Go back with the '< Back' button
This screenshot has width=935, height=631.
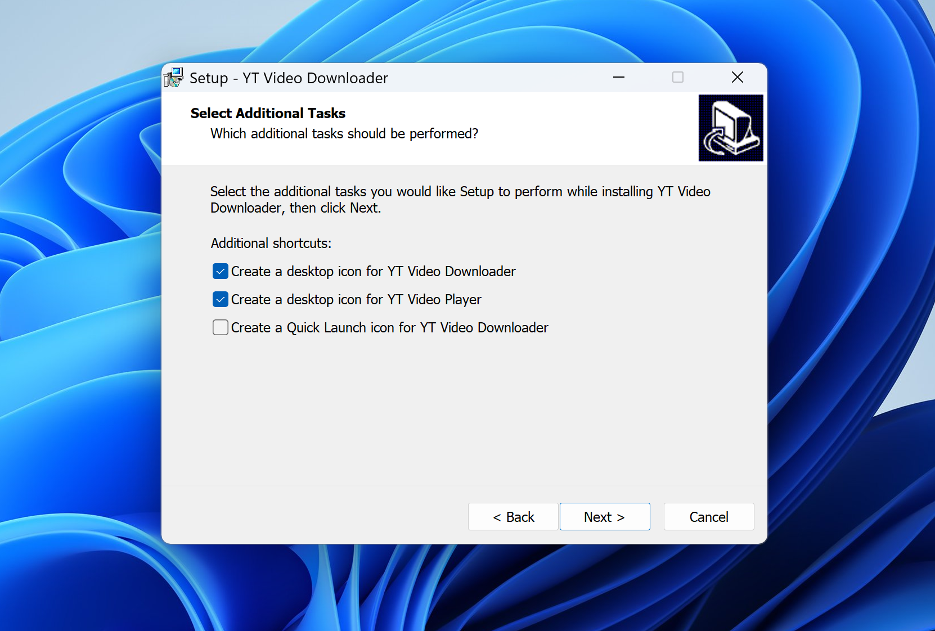(x=513, y=517)
